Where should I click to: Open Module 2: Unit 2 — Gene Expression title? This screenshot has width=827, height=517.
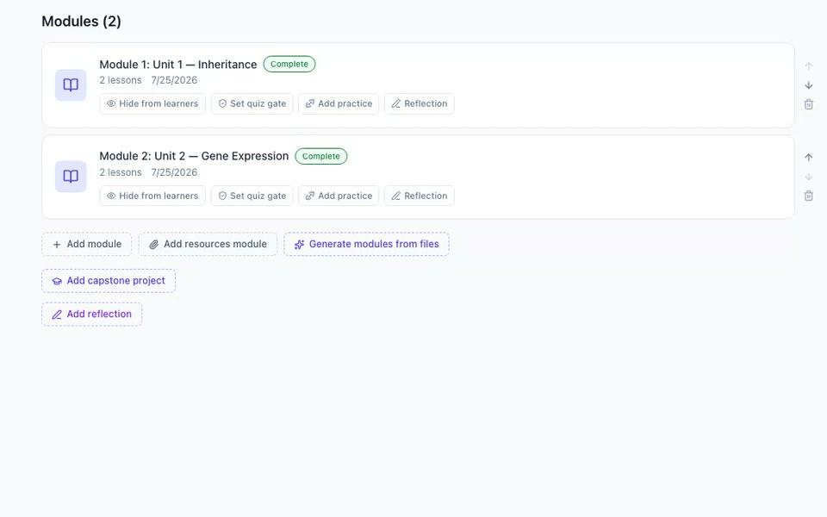coord(194,156)
